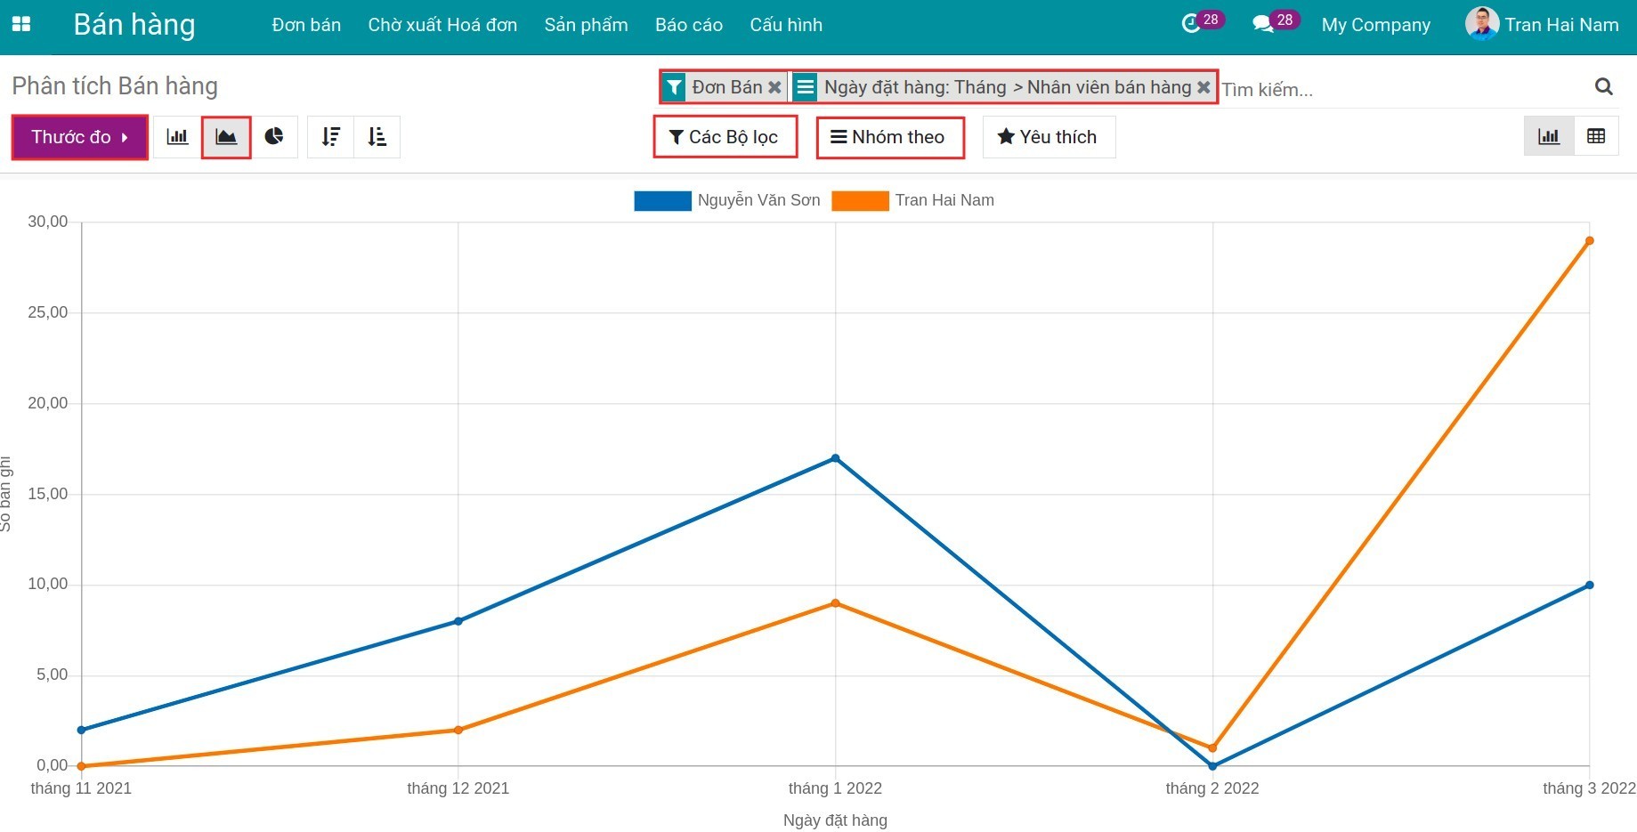Open the Thước đo measures dropdown
Image resolution: width=1637 pixels, height=832 pixels.
[80, 137]
